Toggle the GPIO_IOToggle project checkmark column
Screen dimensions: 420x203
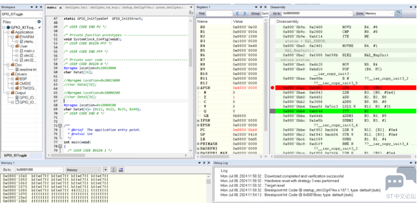click(39, 28)
